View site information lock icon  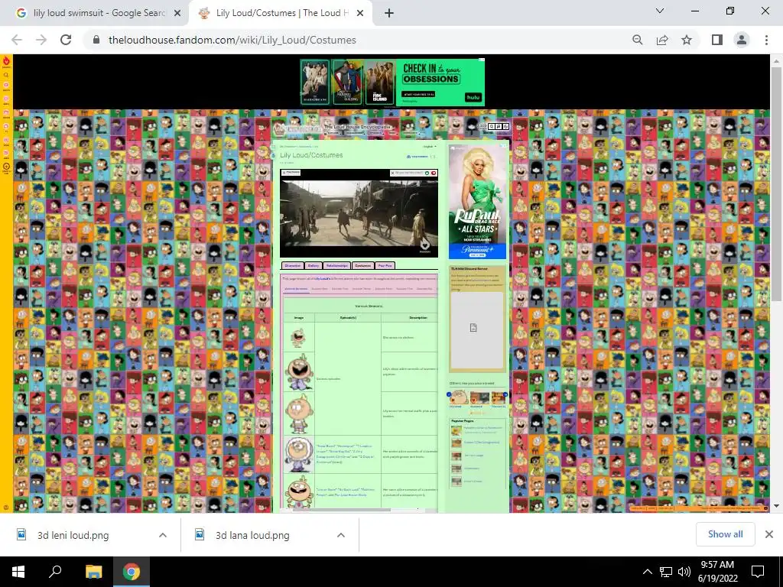pyautogui.click(x=96, y=40)
